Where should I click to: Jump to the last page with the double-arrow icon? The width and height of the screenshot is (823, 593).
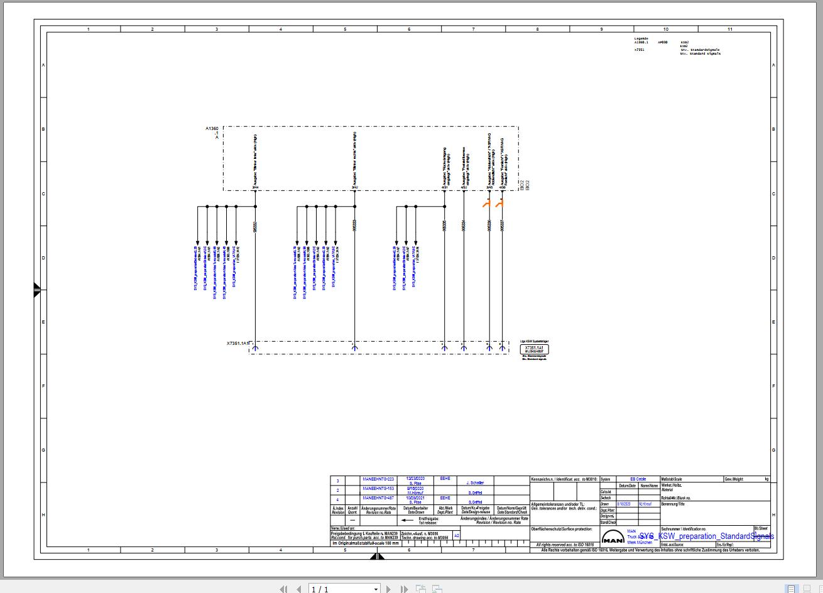coord(403,589)
